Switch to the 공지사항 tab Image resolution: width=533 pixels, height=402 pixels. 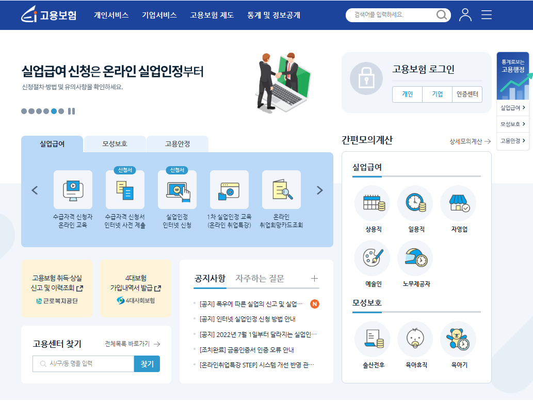tap(209, 279)
